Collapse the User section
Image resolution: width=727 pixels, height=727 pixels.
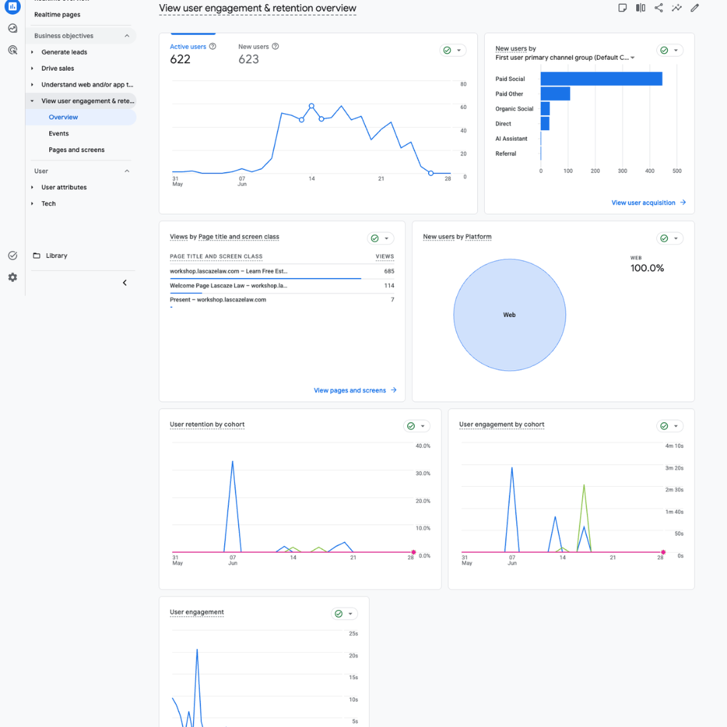click(127, 171)
